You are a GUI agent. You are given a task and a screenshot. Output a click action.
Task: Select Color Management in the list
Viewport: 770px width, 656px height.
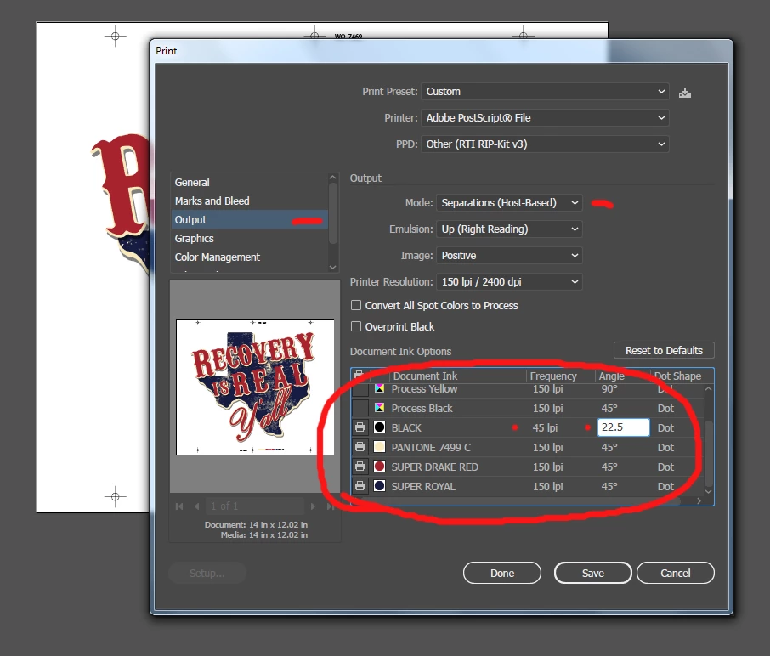(x=217, y=257)
